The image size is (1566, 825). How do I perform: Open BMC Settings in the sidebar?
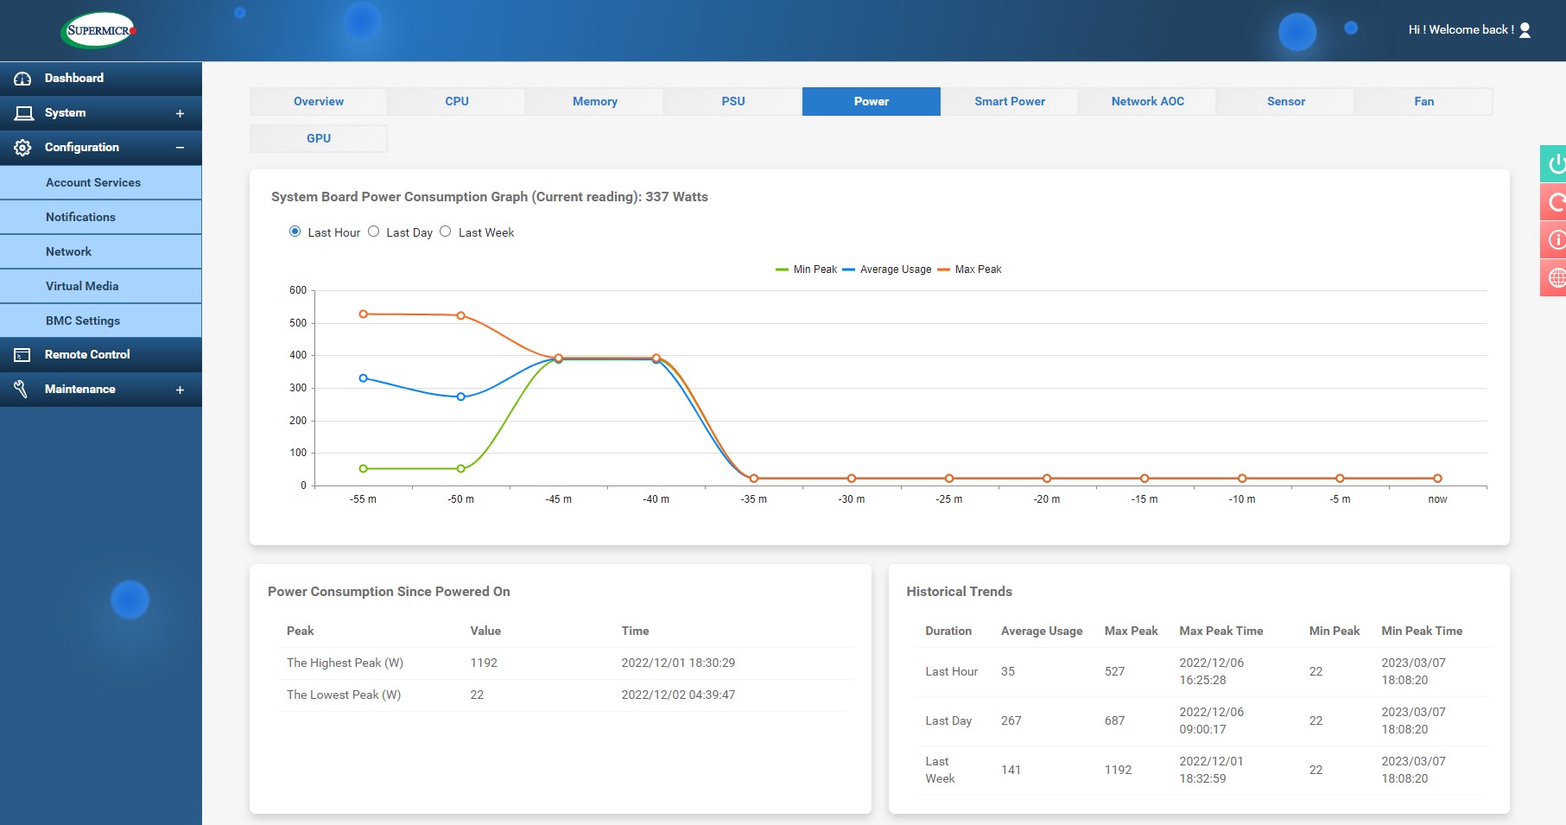(83, 320)
